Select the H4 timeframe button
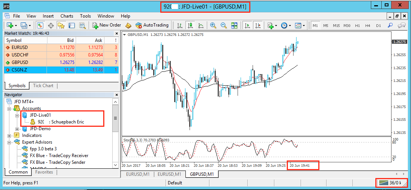Viewport: 411px width, 190px height. [367, 25]
